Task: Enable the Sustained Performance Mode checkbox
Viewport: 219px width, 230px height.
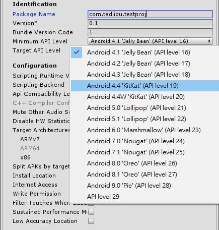Action: (x=91, y=212)
